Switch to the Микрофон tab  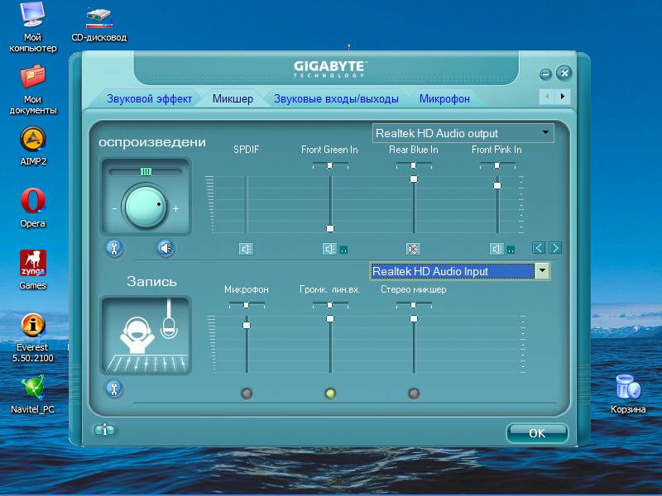444,98
